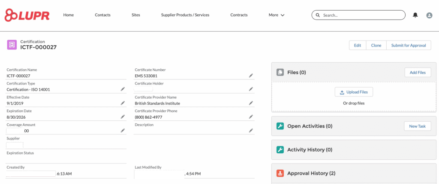The height and width of the screenshot is (184, 439).
Task: Edit Certificate Number with pencil icon
Action: point(251,76)
